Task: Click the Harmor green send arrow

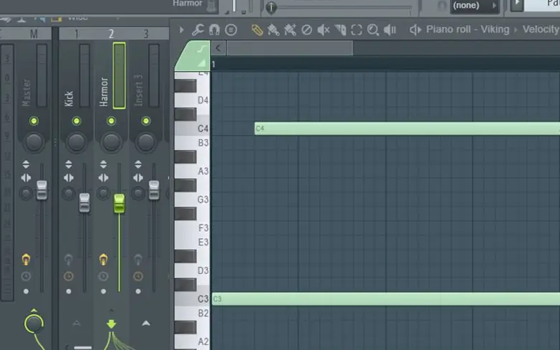Action: (x=111, y=323)
